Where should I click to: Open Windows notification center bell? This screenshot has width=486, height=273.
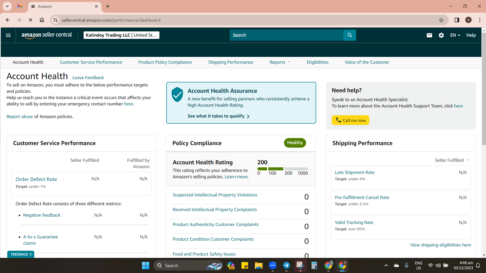[x=478, y=265]
